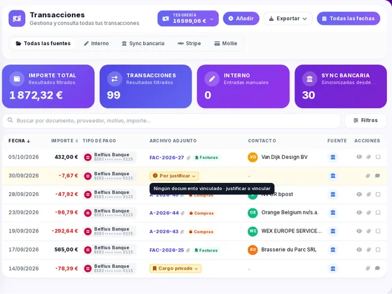
Task: Select checkbox for Van Dijk Design BV row
Action: coord(378,157)
